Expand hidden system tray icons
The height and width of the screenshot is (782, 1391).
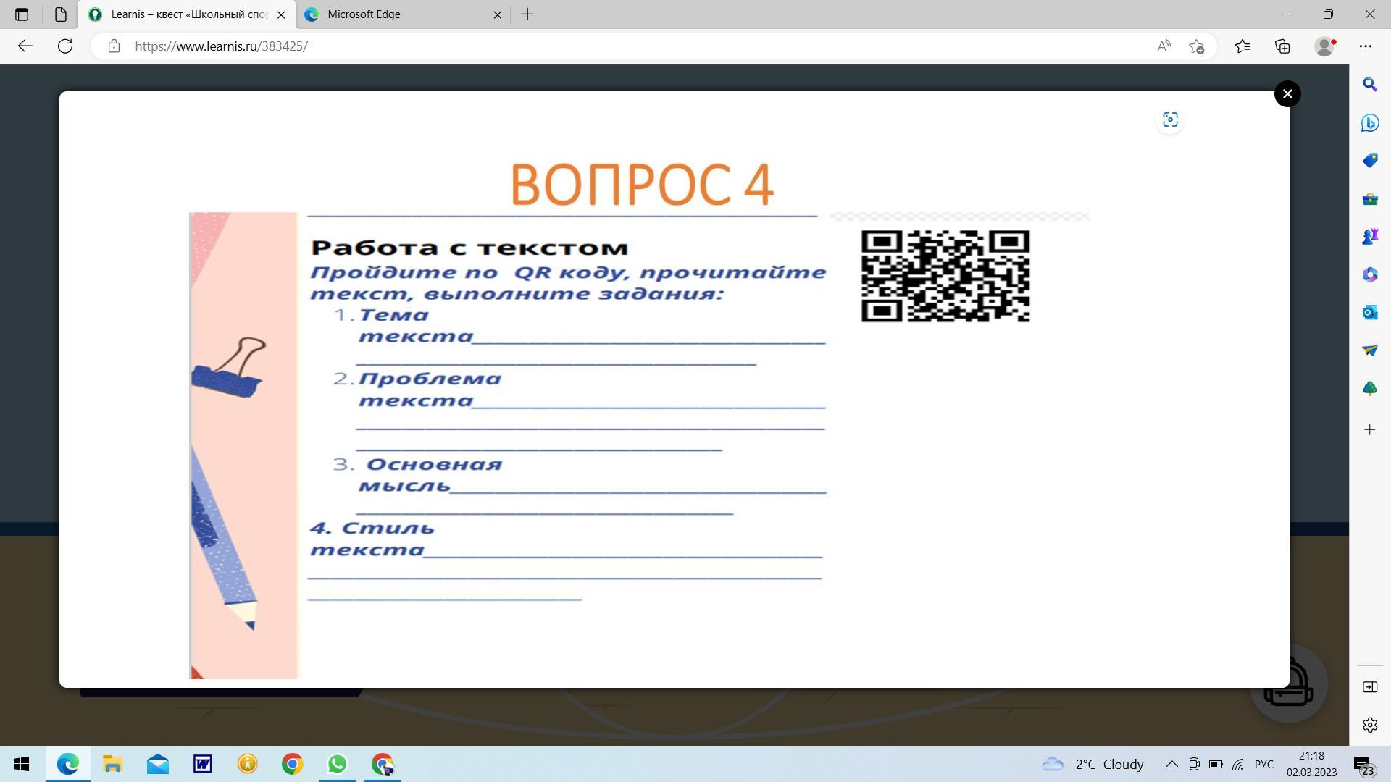[x=1171, y=764]
